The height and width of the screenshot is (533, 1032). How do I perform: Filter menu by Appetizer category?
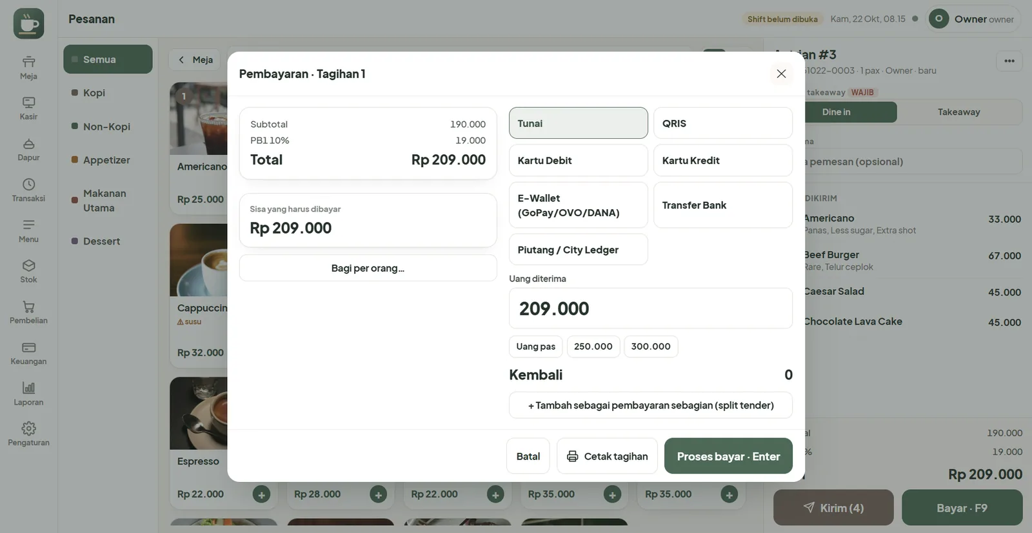108,160
